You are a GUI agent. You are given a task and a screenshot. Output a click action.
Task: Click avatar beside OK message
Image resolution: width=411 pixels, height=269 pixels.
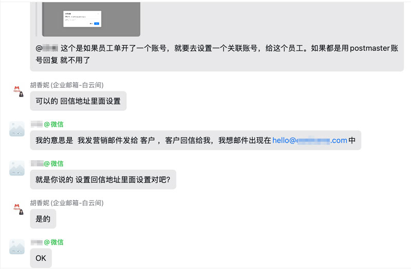(x=17, y=247)
